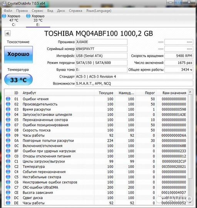Open the Справка menu
197x208 pixels.
[x=75, y=11]
